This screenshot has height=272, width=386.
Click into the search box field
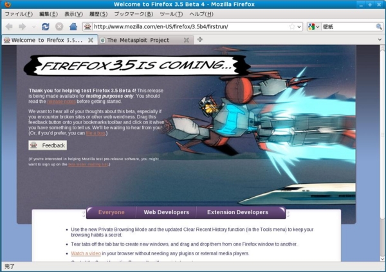point(348,26)
